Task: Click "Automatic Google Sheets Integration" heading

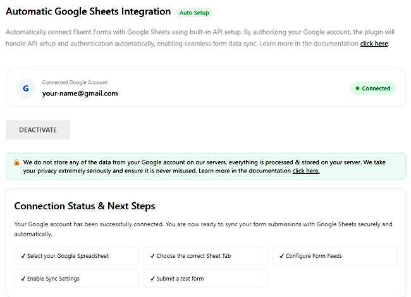Action: tap(89, 11)
